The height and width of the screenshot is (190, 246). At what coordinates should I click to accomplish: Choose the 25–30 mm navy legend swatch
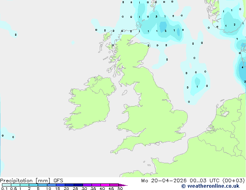point(78,185)
